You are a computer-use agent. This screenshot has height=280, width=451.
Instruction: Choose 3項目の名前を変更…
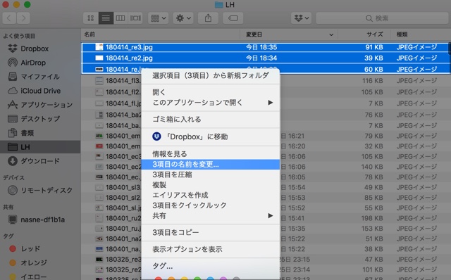211,164
